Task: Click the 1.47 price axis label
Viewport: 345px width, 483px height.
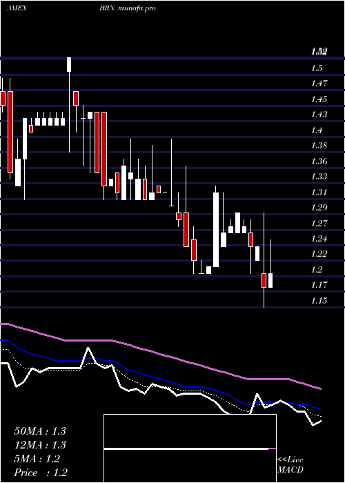Action: pyautogui.click(x=319, y=83)
